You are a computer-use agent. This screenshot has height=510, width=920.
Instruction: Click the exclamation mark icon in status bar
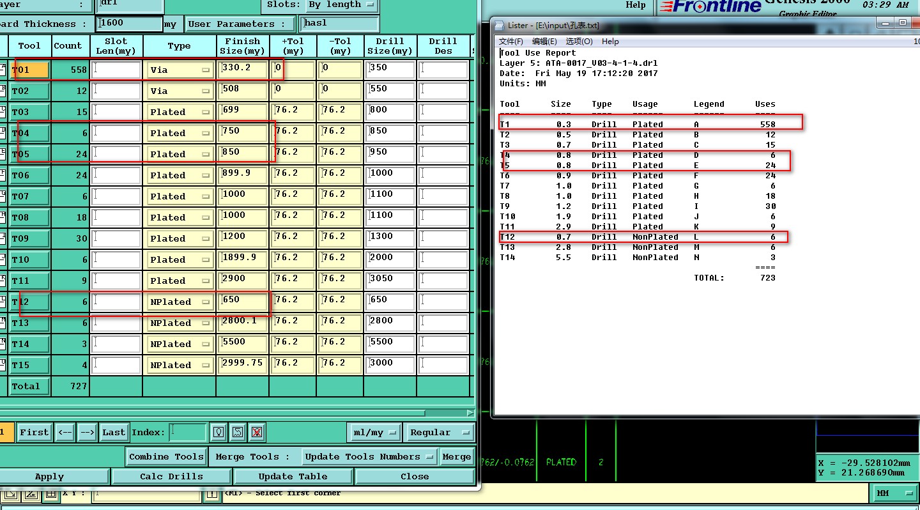[211, 494]
